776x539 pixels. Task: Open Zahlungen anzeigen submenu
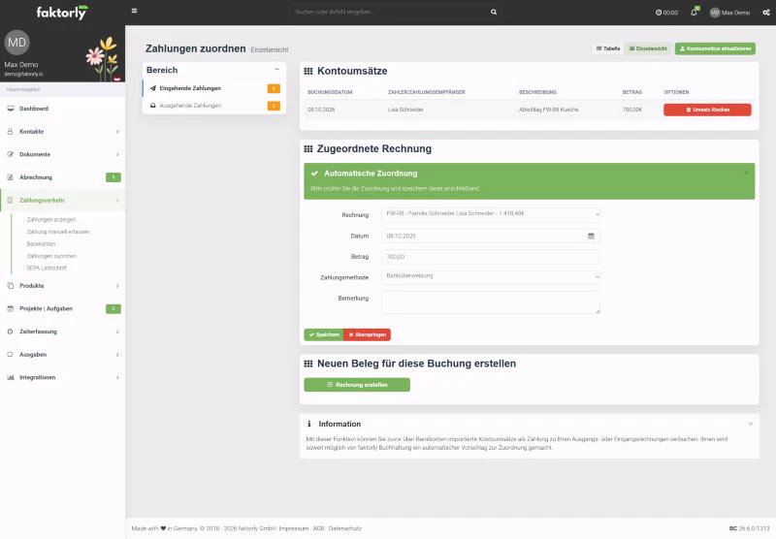(x=51, y=219)
